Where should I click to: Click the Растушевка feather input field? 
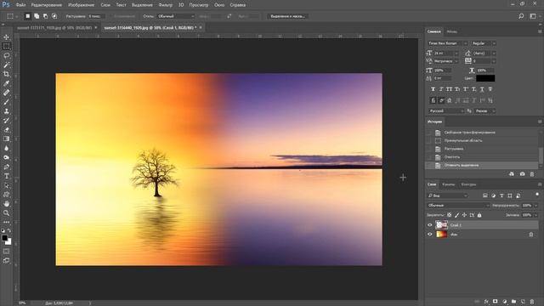click(x=96, y=16)
